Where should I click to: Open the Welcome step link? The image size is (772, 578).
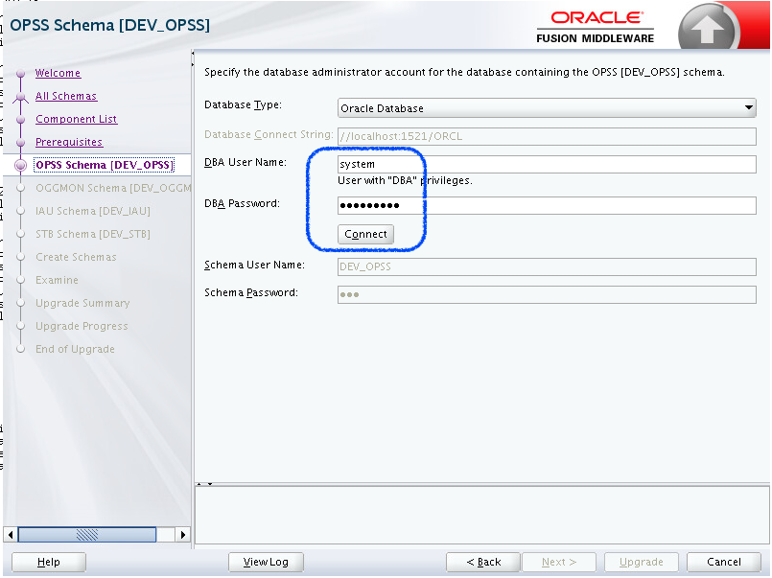(58, 73)
